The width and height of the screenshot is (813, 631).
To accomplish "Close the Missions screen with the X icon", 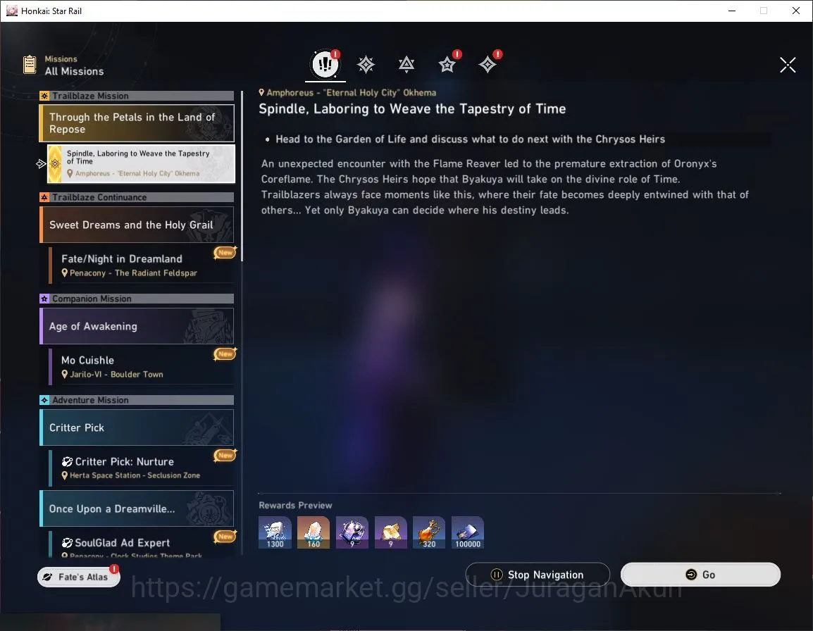I will 787,65.
